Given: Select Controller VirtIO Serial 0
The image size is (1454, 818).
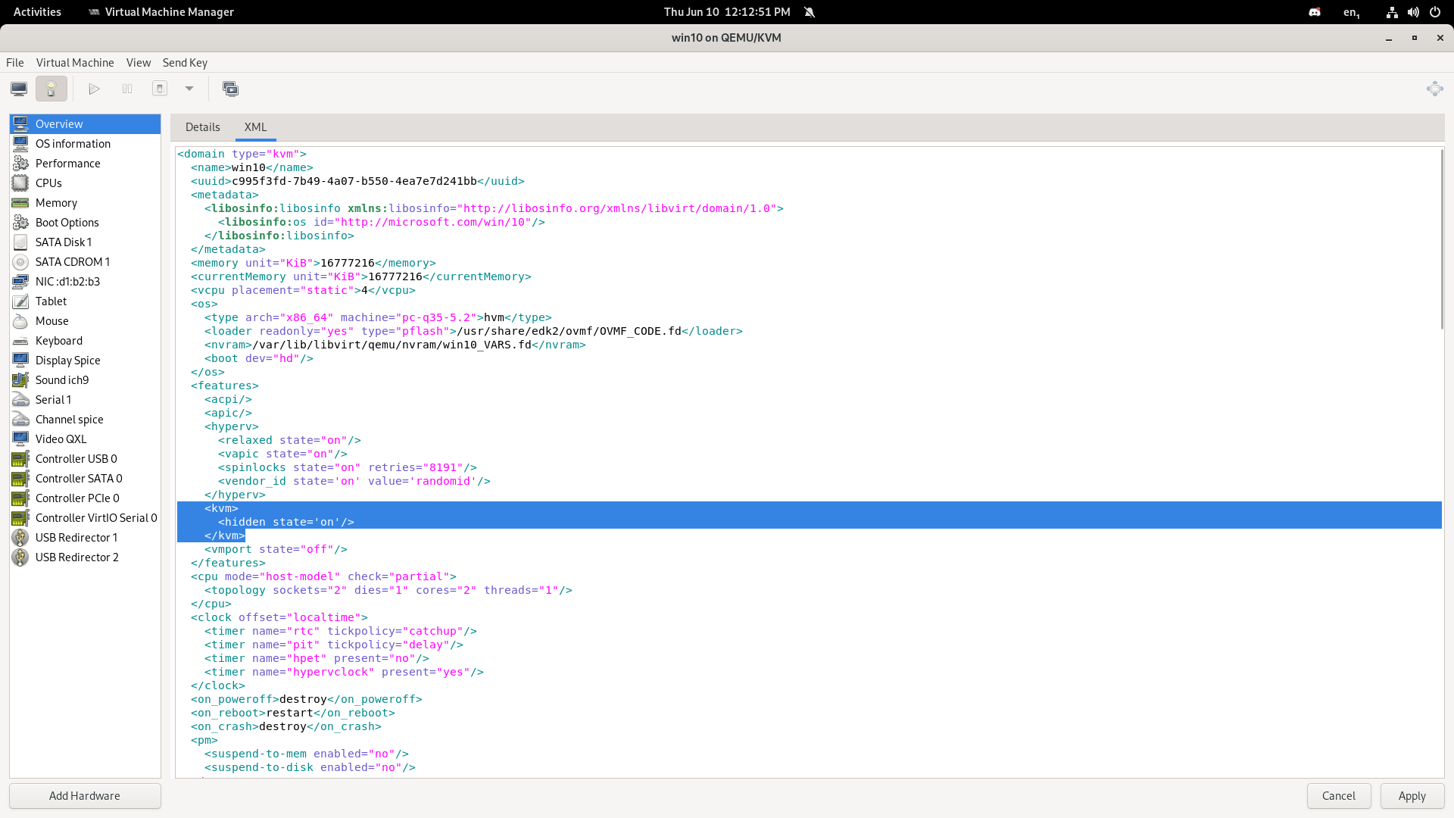Looking at the screenshot, I should point(95,518).
